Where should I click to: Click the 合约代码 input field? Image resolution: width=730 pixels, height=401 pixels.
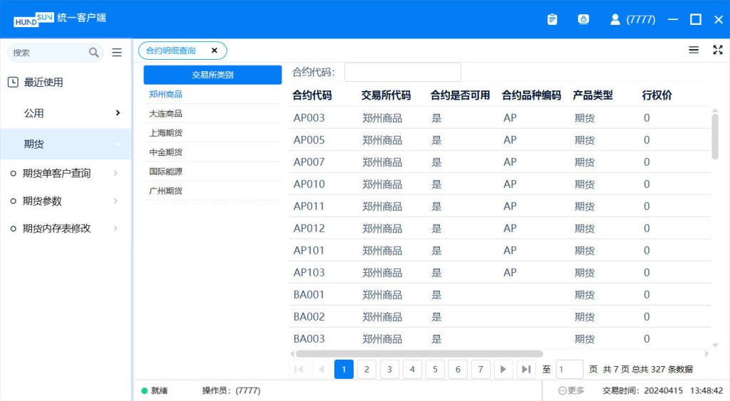coord(403,72)
